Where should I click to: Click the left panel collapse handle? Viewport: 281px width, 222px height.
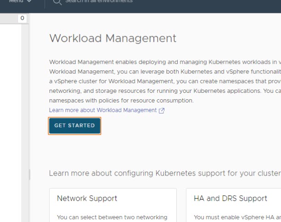pos(29,174)
